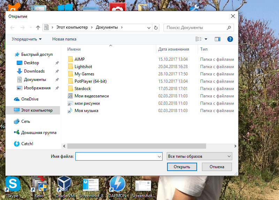
Task: Open recent locations dropdown arrow
Action: click(x=31, y=28)
